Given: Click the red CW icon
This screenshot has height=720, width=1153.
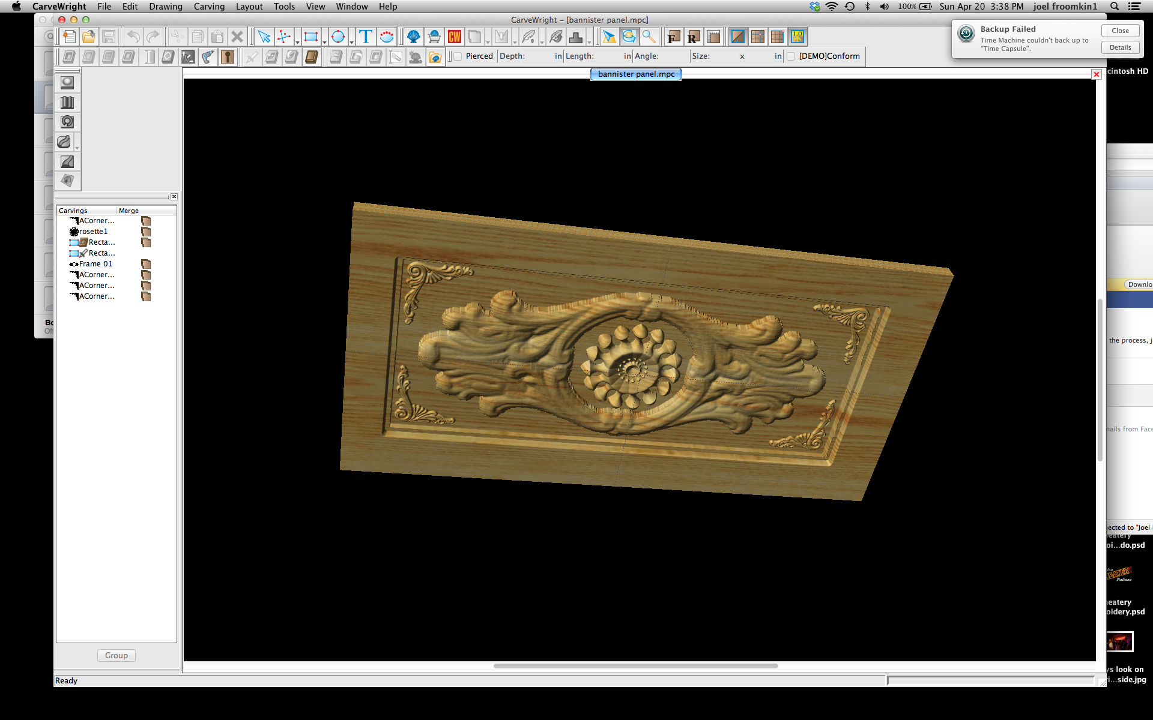Looking at the screenshot, I should pyautogui.click(x=455, y=37).
